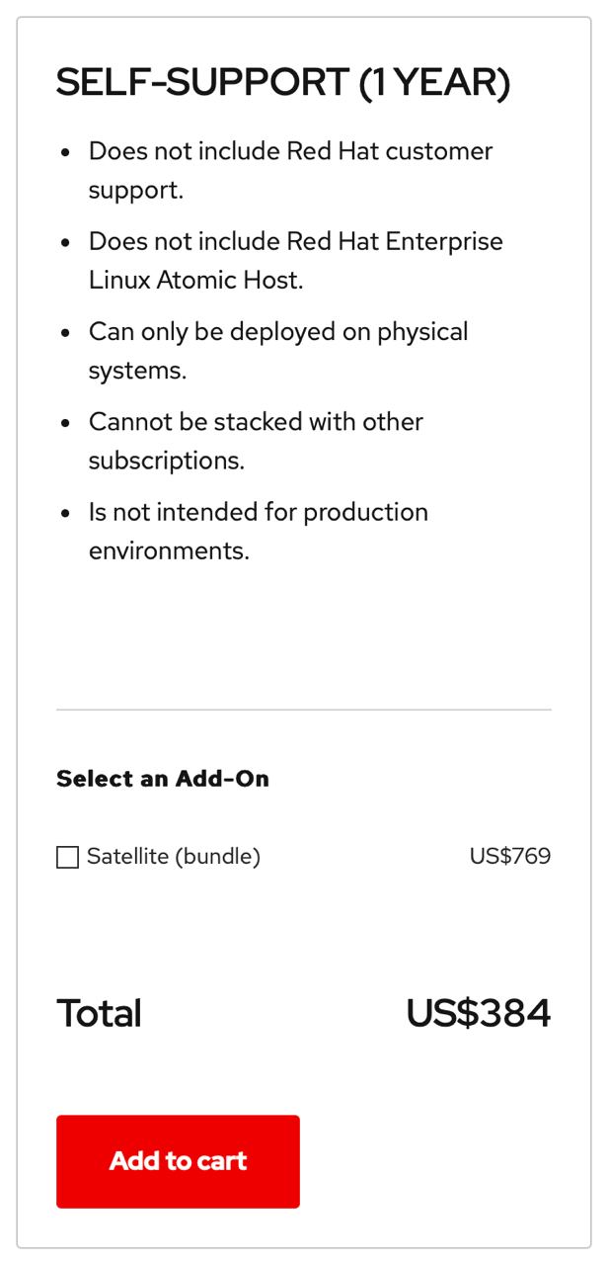Click 'Can only be deployed on physical systems' text
Screen dimensions: 608x1265
click(278, 351)
